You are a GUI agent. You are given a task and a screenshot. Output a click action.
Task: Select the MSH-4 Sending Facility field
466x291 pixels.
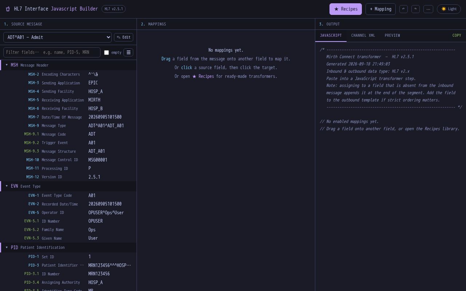68,91
